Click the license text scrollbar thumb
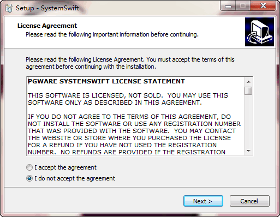Image resolution: width=280 pixels, height=217 pixels. pos(248,91)
